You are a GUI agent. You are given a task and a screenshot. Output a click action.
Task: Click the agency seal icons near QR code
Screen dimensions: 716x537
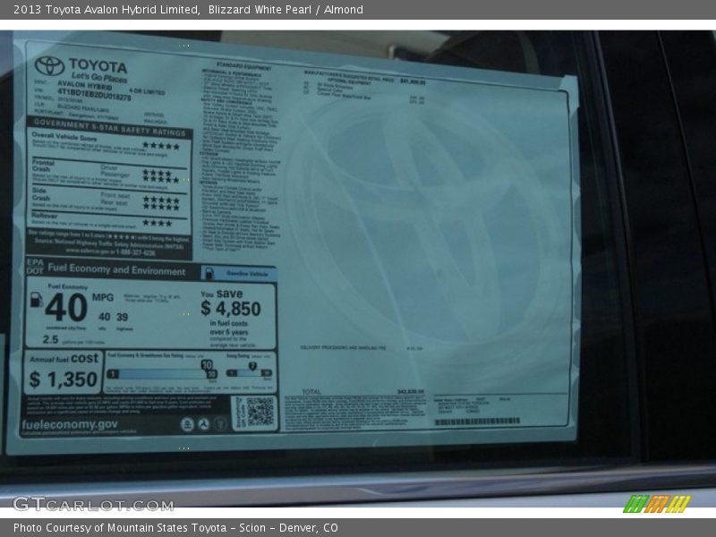(203, 424)
